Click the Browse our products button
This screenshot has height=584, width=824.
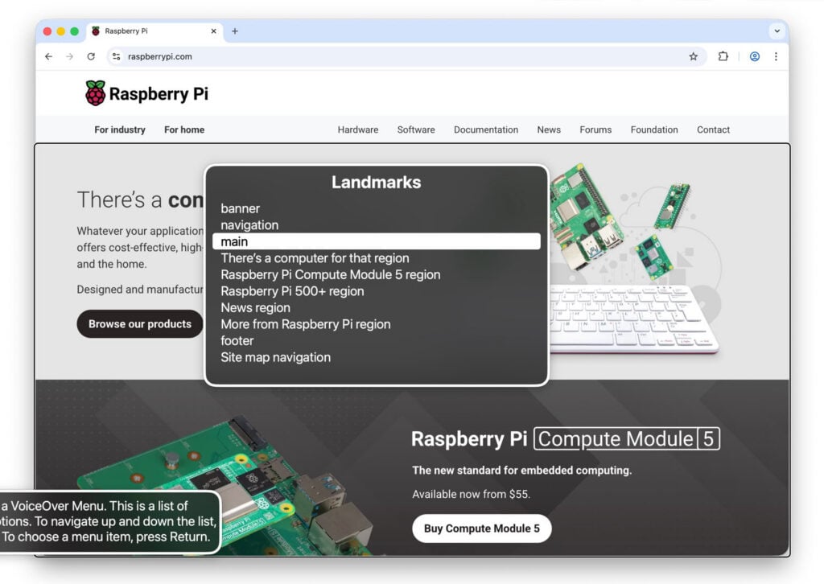click(140, 324)
